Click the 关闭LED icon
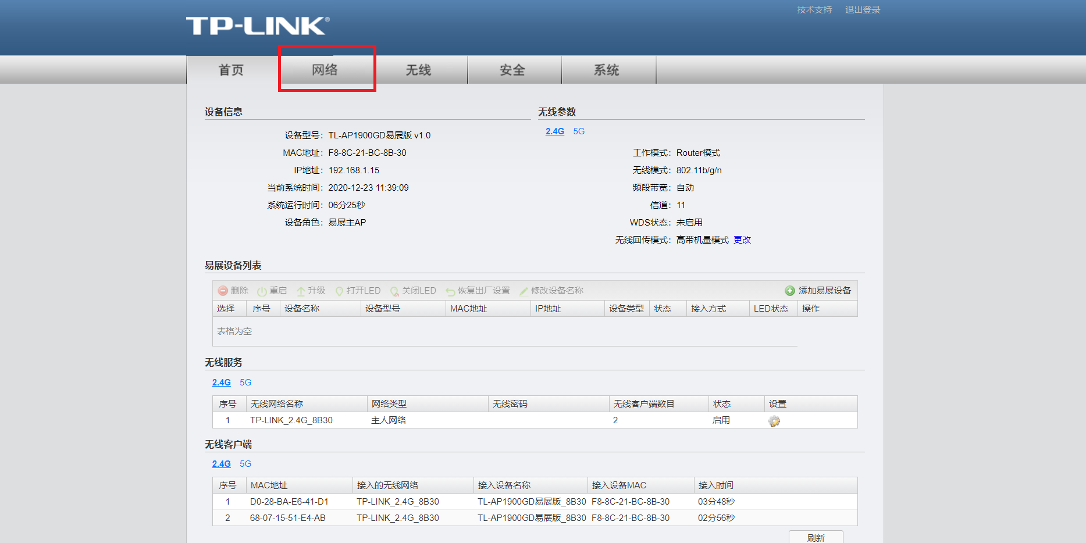This screenshot has width=1086, height=543. pos(395,290)
